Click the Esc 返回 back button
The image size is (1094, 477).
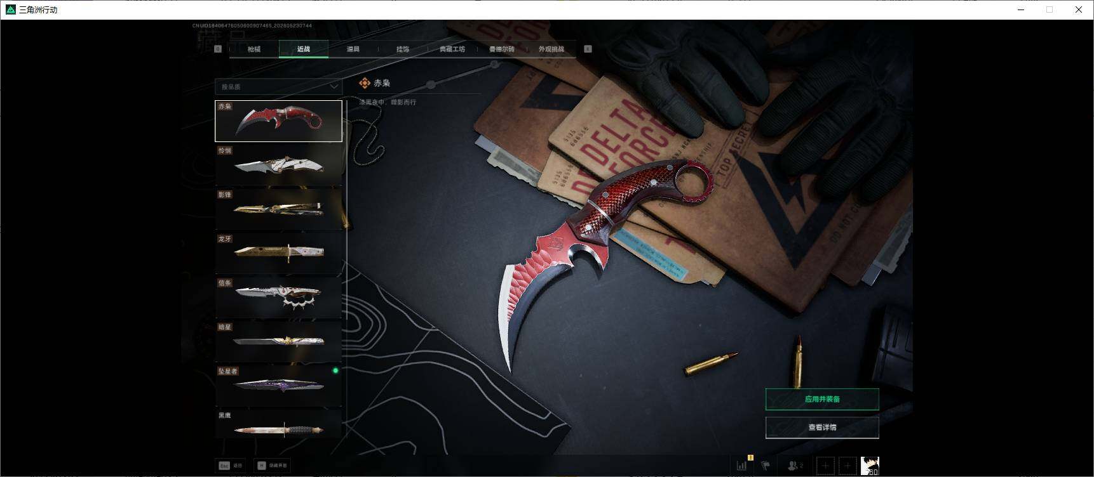(x=231, y=466)
